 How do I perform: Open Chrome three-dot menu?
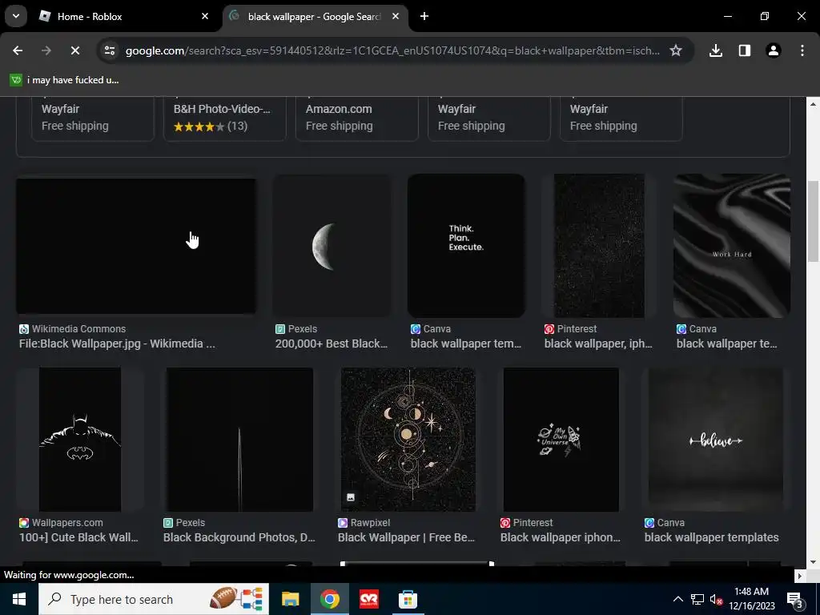pyautogui.click(x=802, y=50)
